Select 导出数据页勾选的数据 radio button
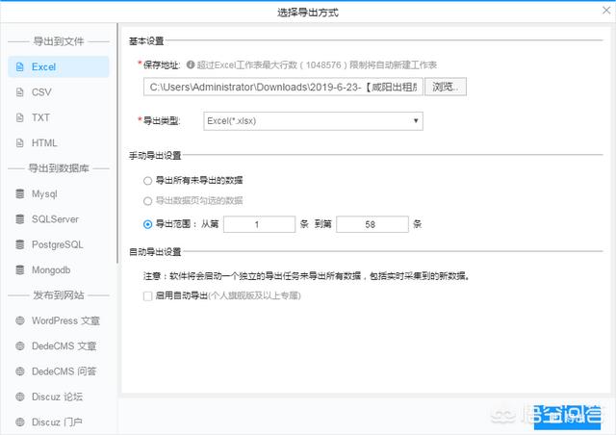This screenshot has width=616, height=435. pos(147,201)
